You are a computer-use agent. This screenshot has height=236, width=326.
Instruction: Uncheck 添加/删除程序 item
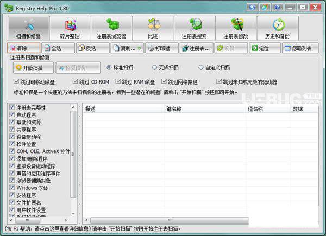(x=12, y=158)
